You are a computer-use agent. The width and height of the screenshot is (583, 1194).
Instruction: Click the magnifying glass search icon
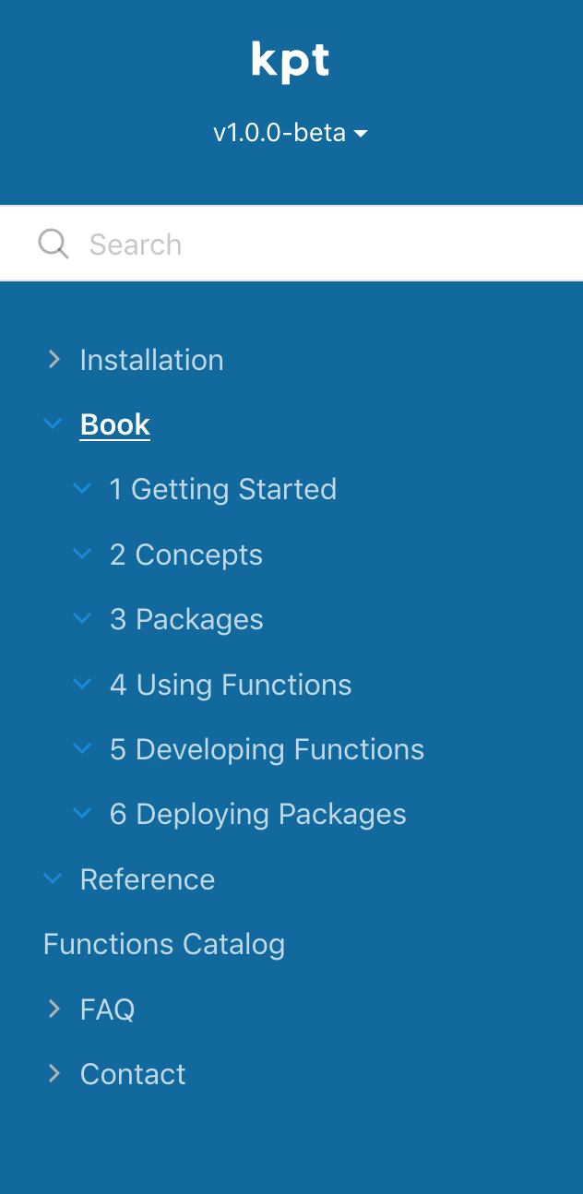(53, 244)
